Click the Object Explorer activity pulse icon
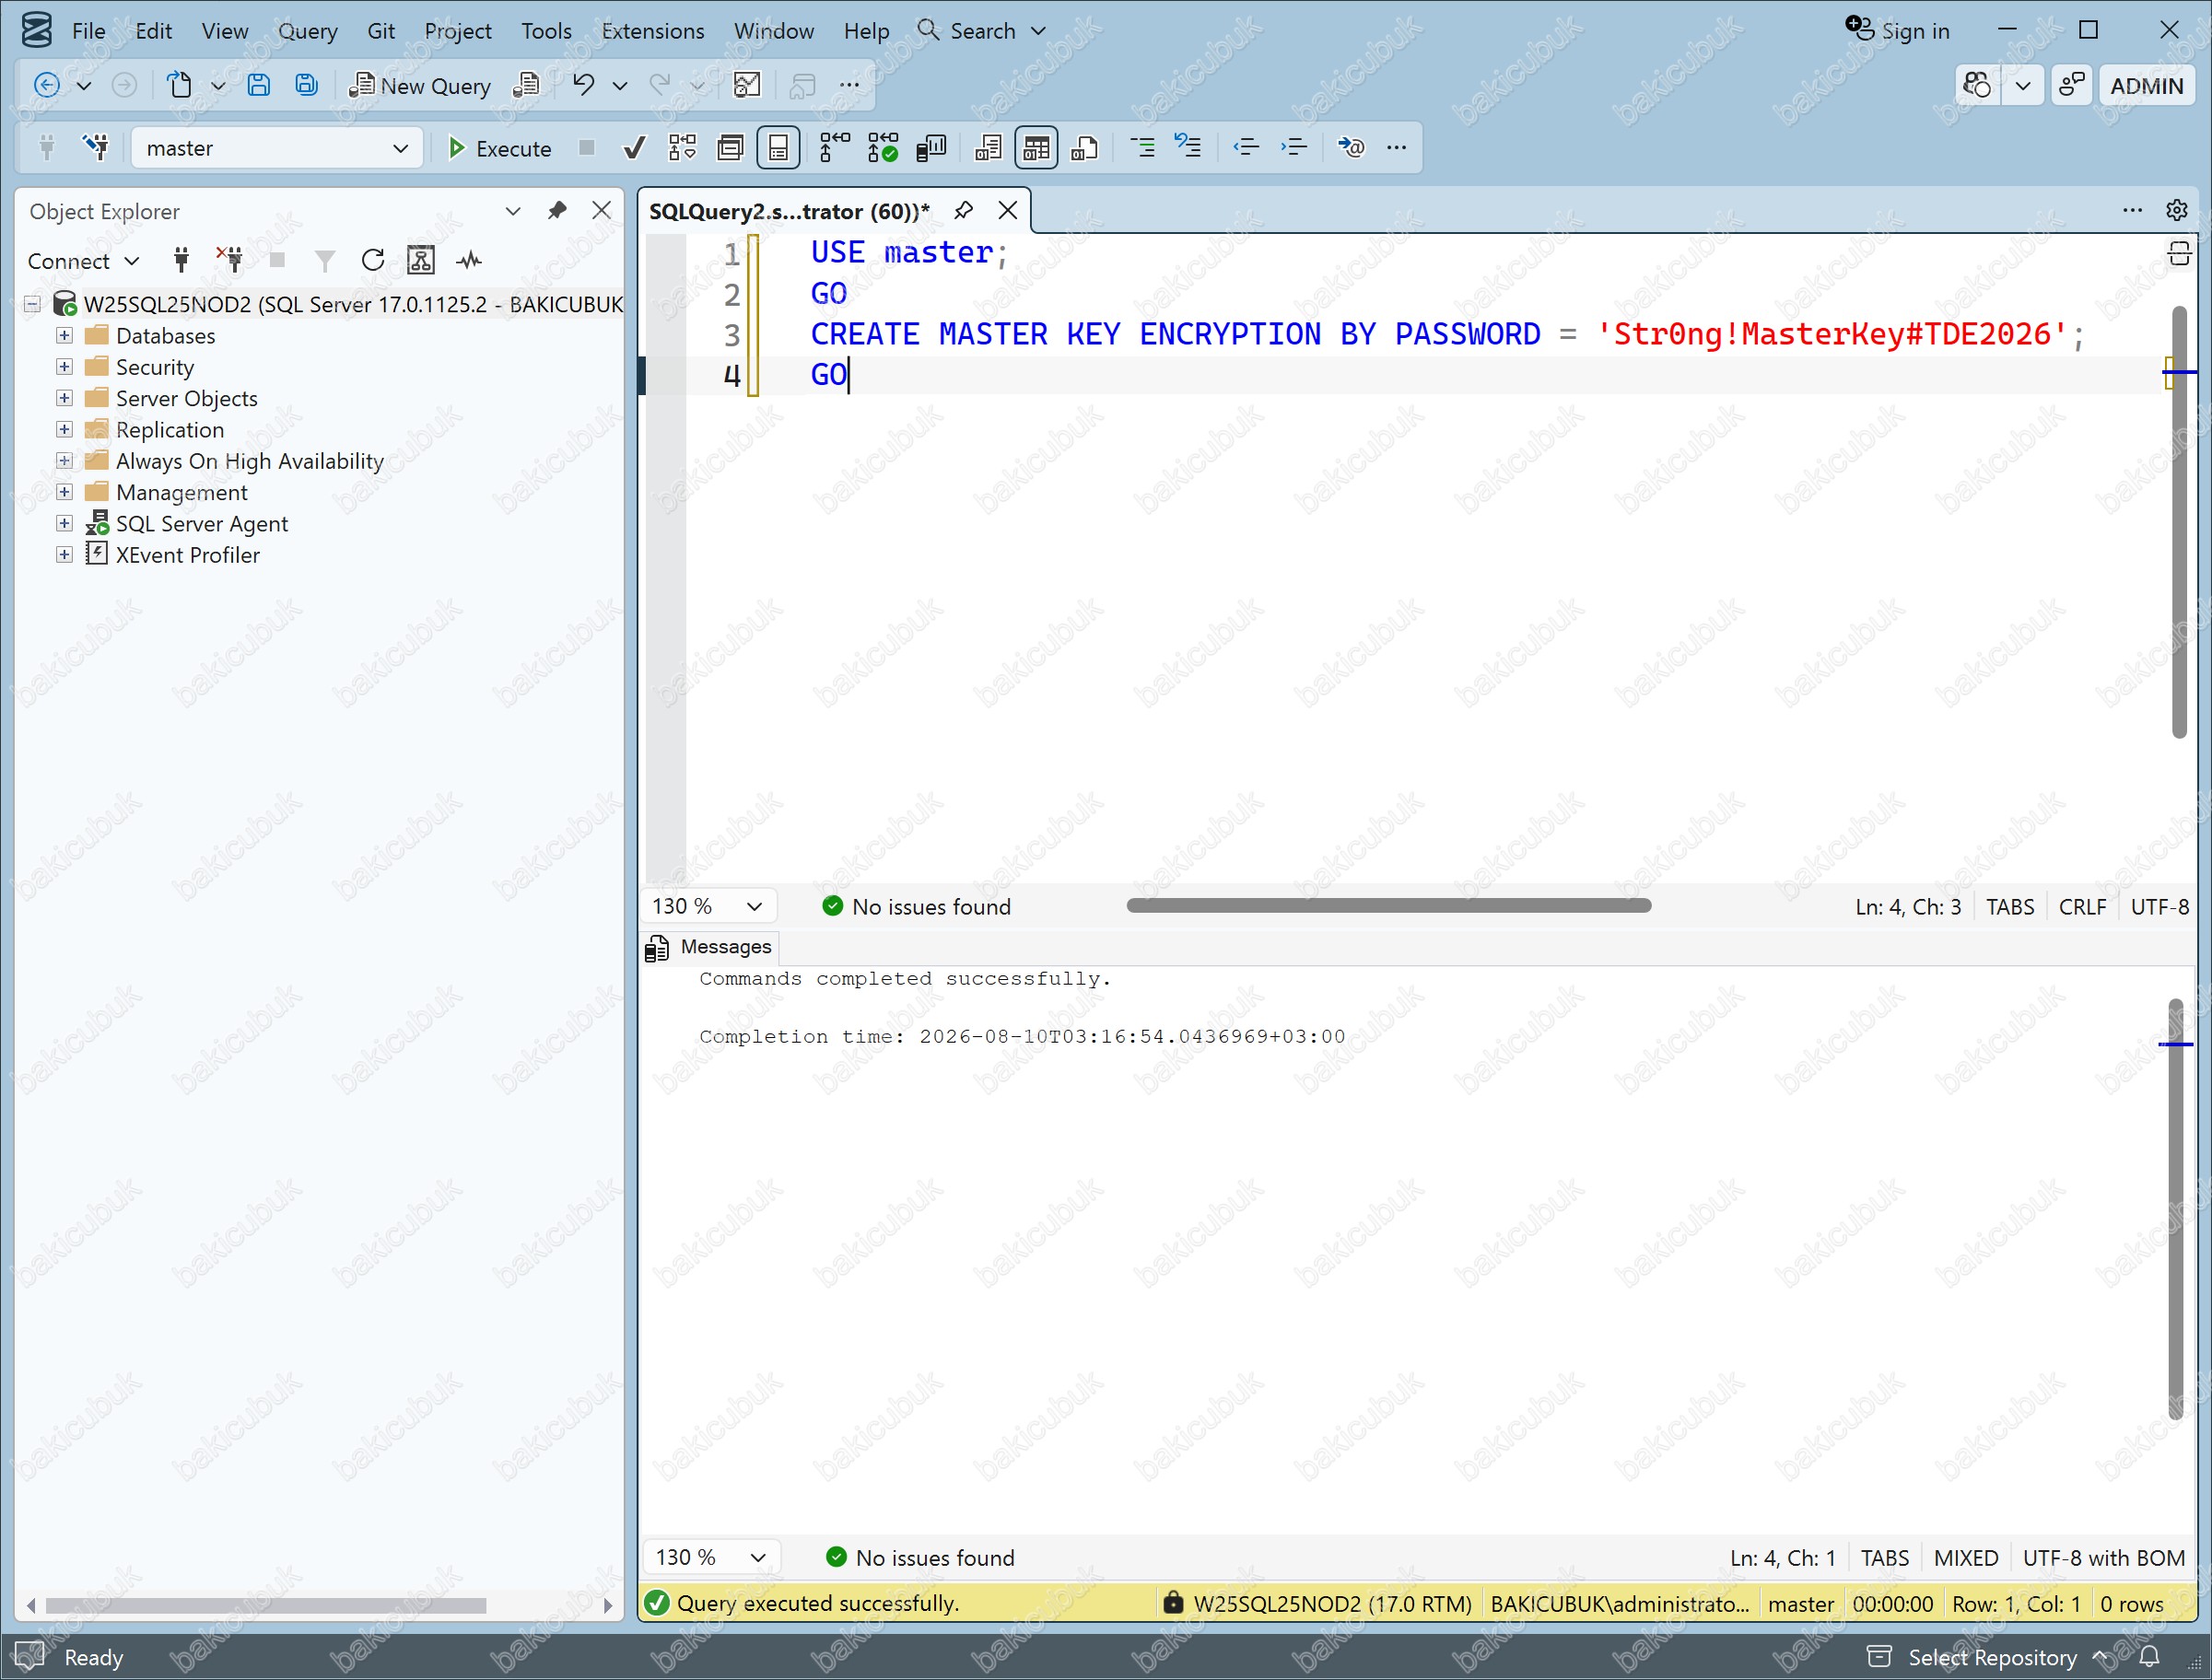 tap(469, 261)
